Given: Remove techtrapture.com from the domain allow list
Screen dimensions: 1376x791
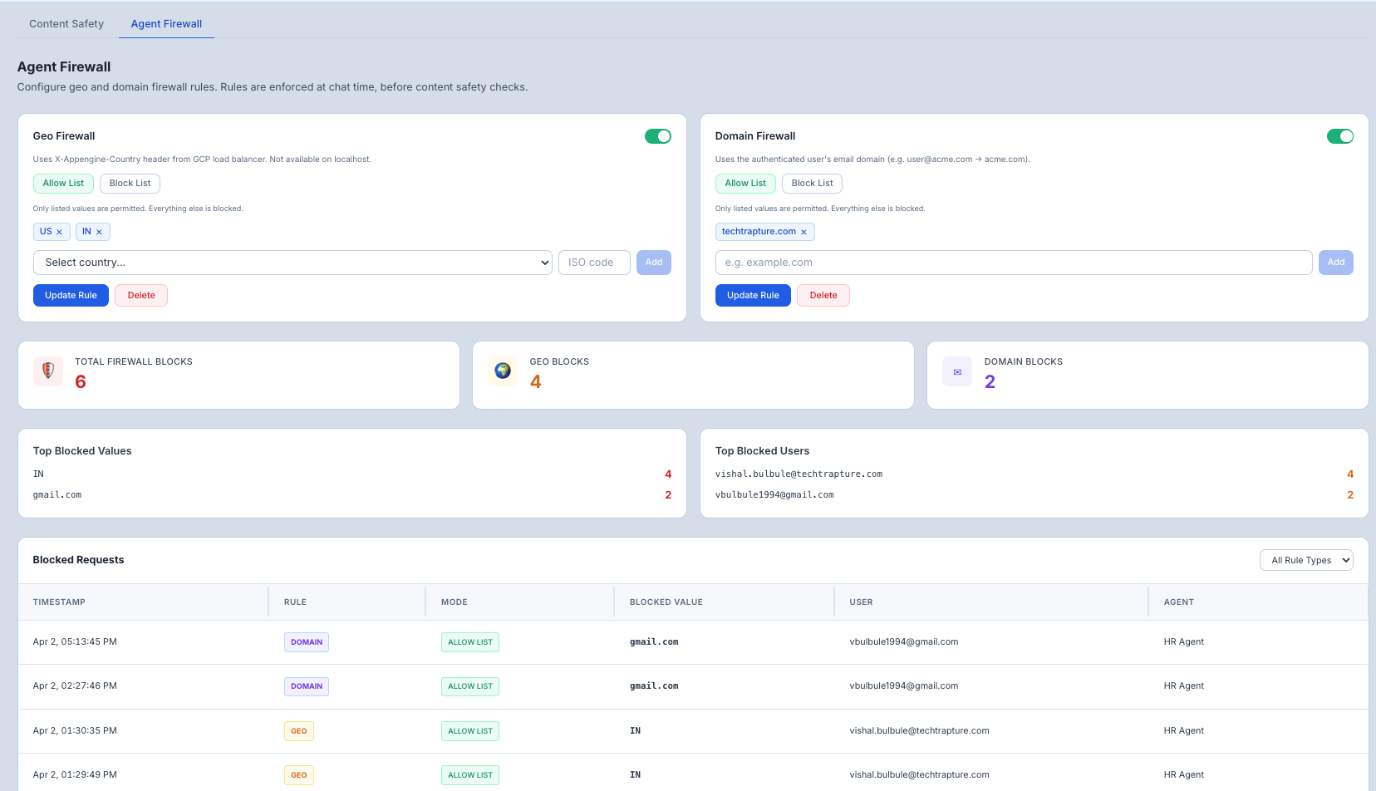Looking at the screenshot, I should tap(803, 231).
